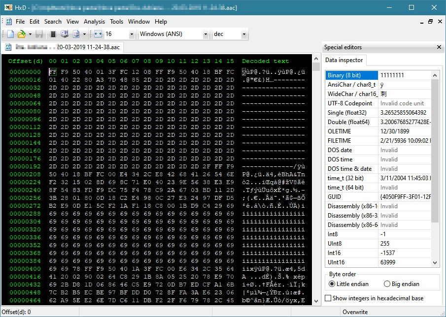The width and height of the screenshot is (446, 317).
Task: Open the dec offset base dropdown
Action: click(x=243, y=34)
